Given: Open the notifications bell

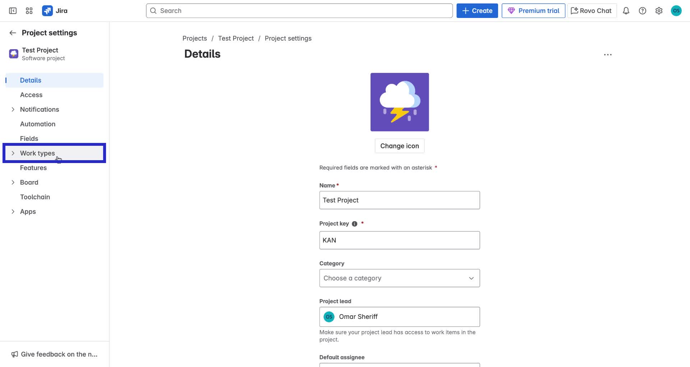Looking at the screenshot, I should point(626,10).
